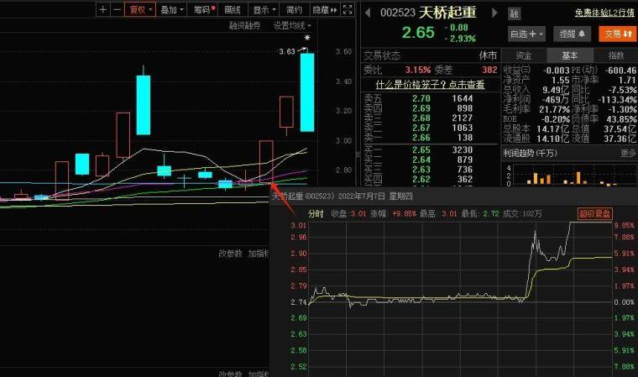Select the 画线 drawing tool
The height and width of the screenshot is (377, 638).
coord(233,9)
